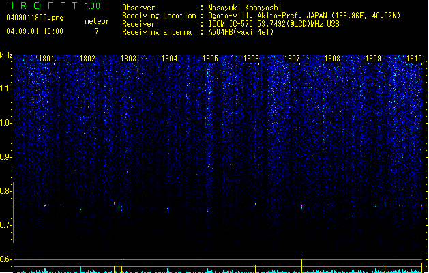Click the 1801 time axis marker
The image size is (429, 273).
pyautogui.click(x=46, y=59)
